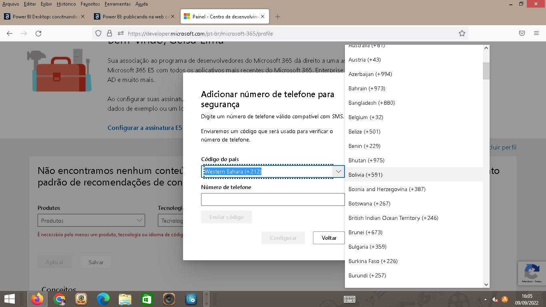Select Bahrain (+973) from list
The image size is (546, 307).
click(414, 88)
